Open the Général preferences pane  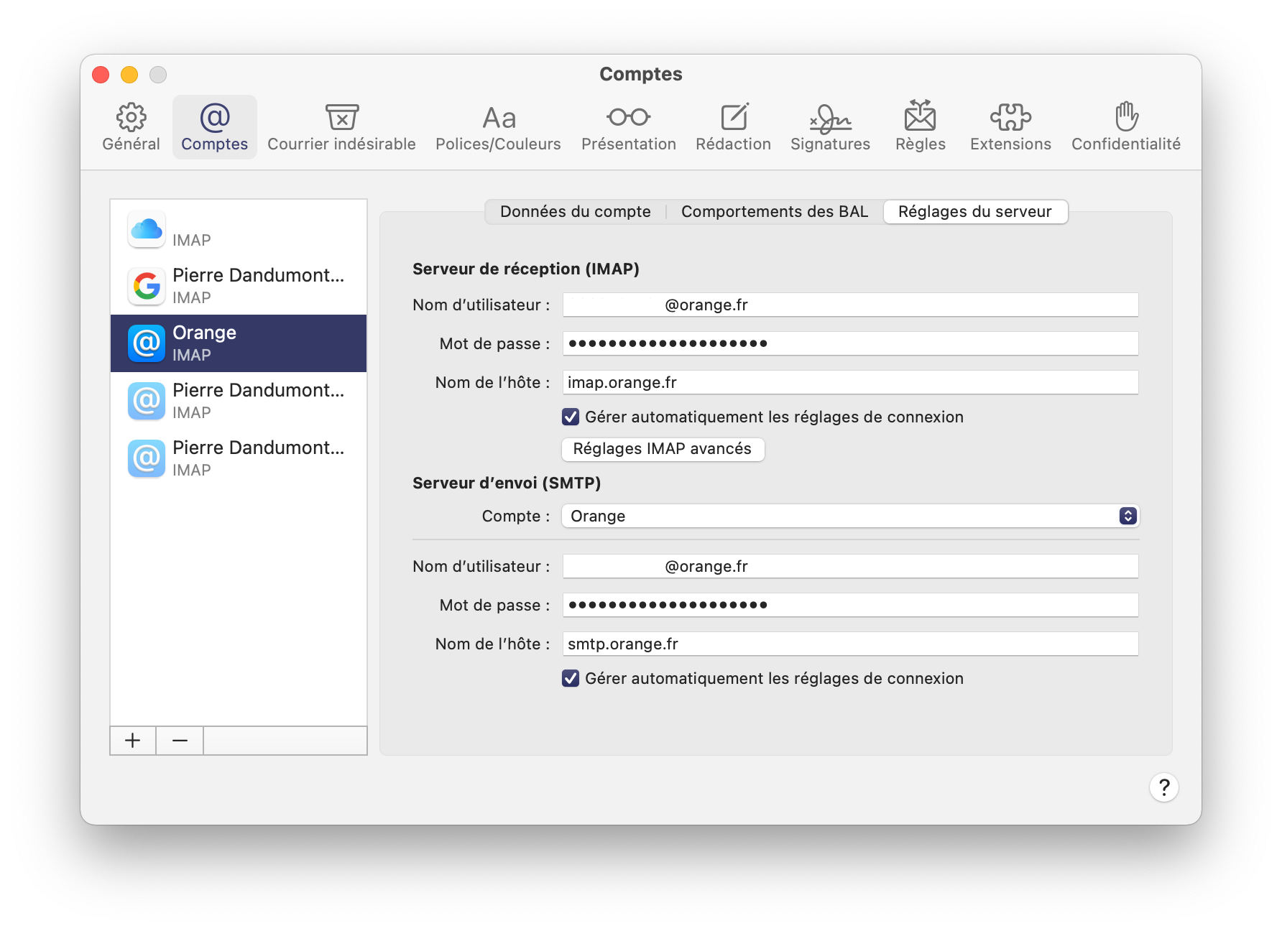point(131,127)
